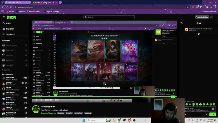Reload the page
Image resolution: width=218 pixels, height=123 pixels.
coord(11,7)
